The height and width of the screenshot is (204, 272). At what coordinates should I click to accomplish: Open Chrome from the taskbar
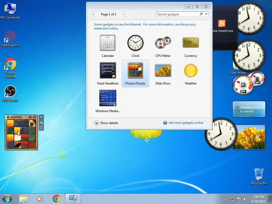coord(56,199)
